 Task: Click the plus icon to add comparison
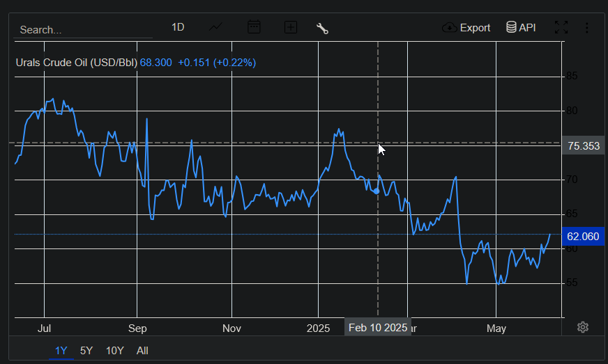(x=291, y=27)
